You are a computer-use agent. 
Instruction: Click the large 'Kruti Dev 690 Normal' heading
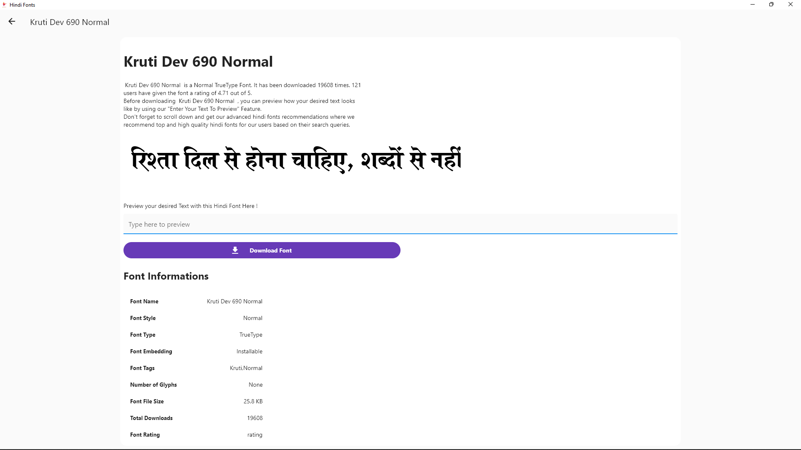[198, 62]
